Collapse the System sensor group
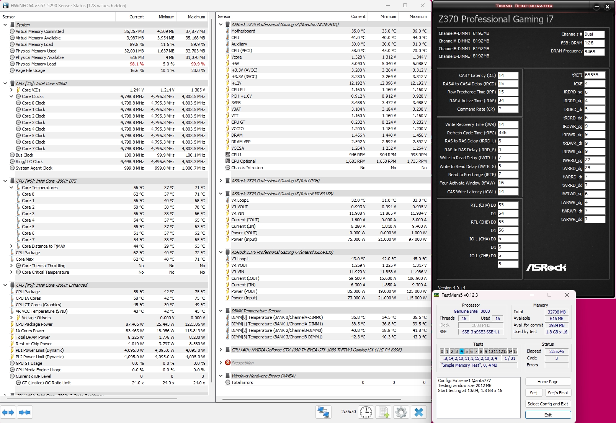The height and width of the screenshot is (423, 616). tap(5, 25)
